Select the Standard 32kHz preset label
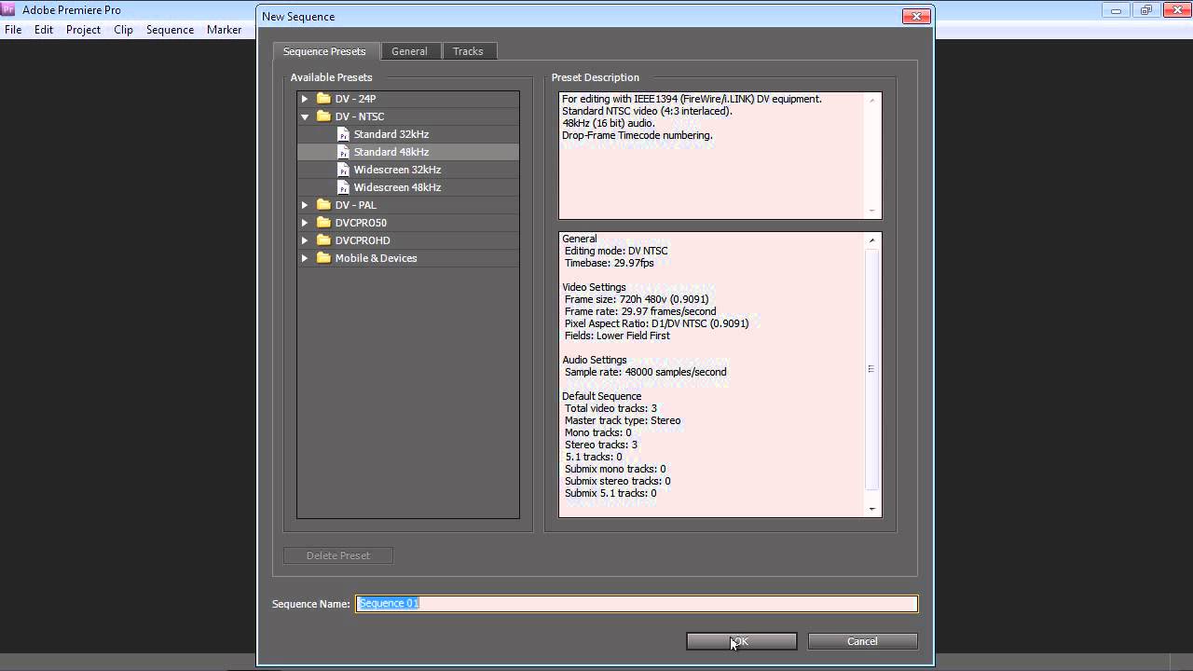This screenshot has width=1193, height=671. 391,134
